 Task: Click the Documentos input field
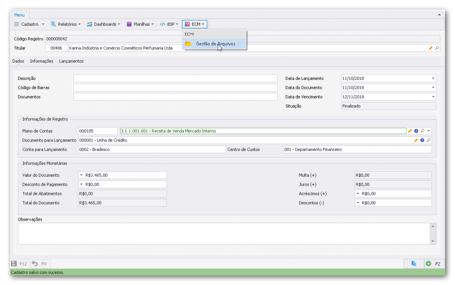coord(175,97)
